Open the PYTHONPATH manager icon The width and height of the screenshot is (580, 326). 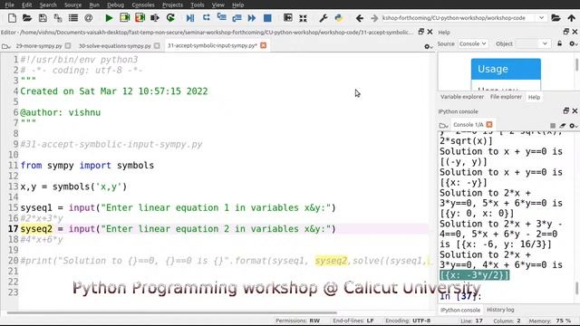click(338, 18)
